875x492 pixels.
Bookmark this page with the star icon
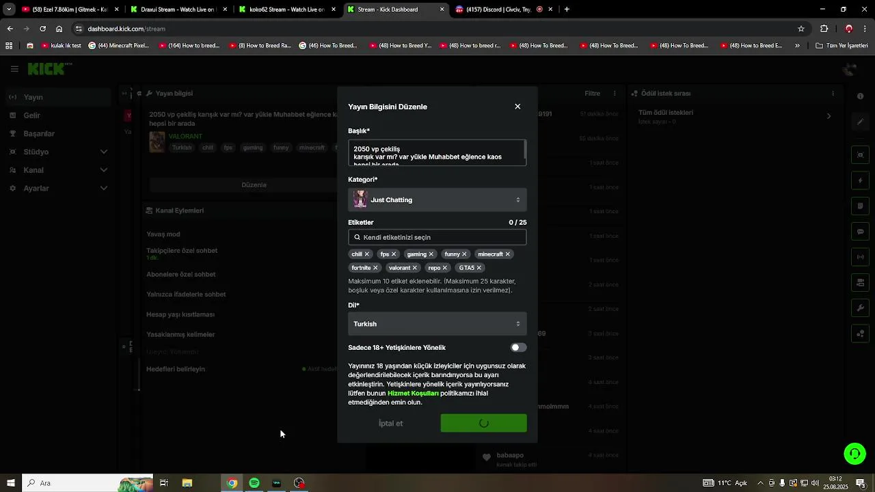pyautogui.click(x=801, y=29)
